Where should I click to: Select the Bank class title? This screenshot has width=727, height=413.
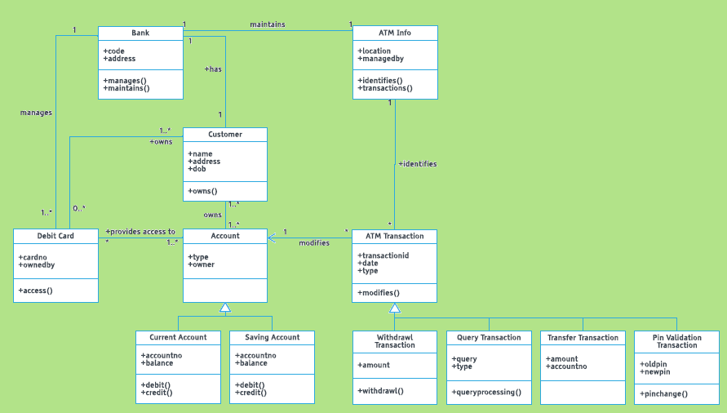[140, 33]
